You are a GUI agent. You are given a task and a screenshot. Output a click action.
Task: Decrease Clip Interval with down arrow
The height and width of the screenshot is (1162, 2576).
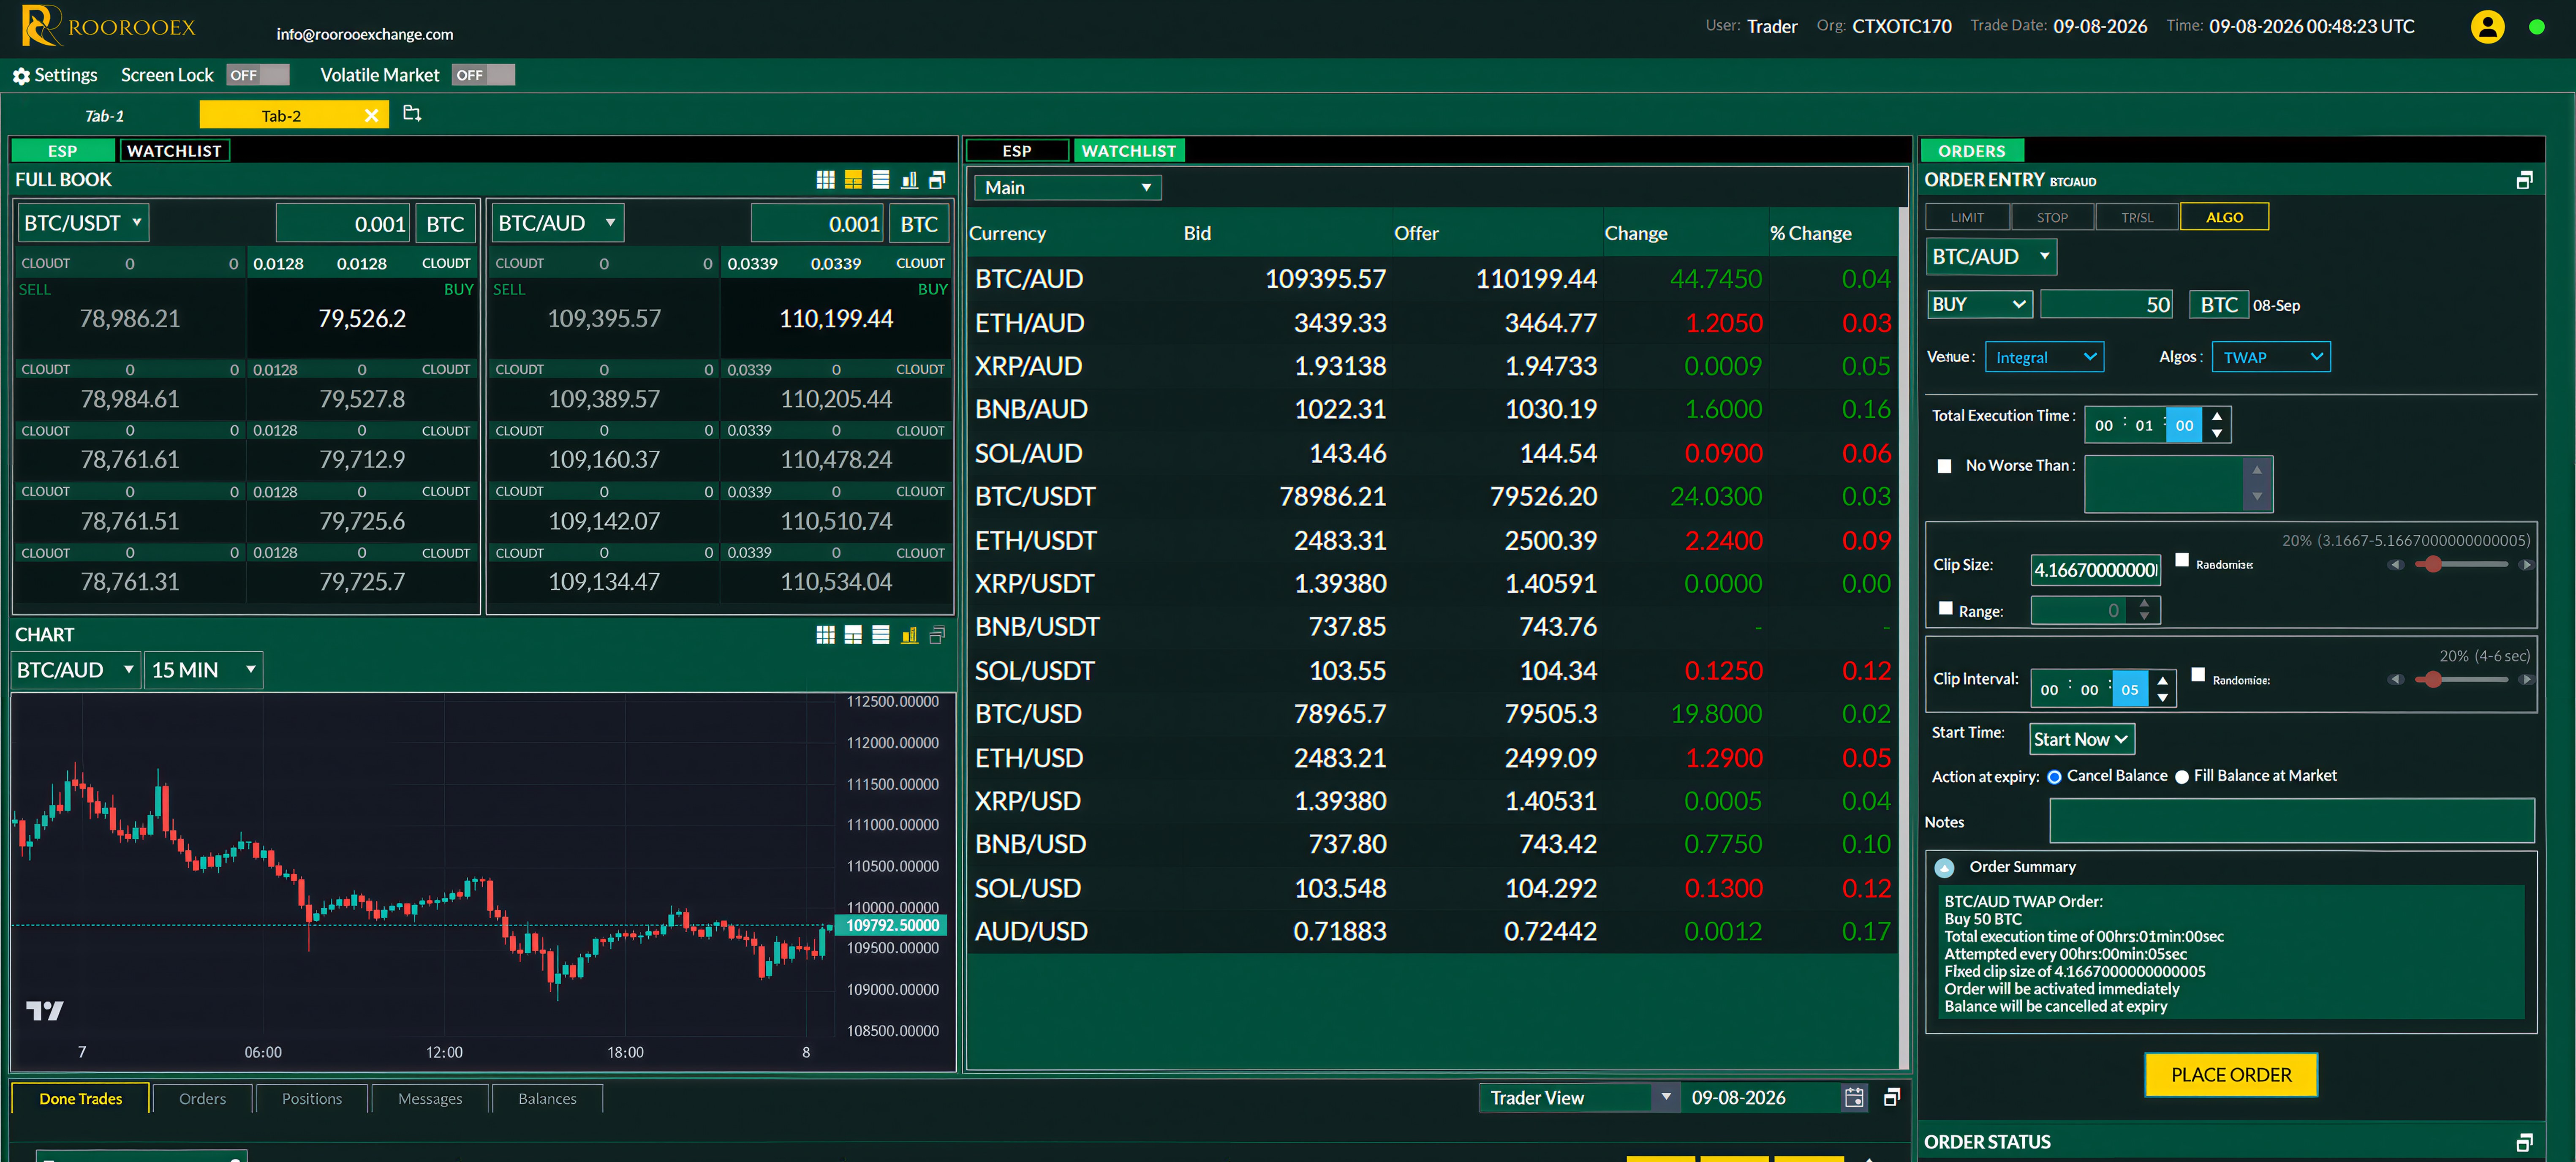pos(2162,698)
